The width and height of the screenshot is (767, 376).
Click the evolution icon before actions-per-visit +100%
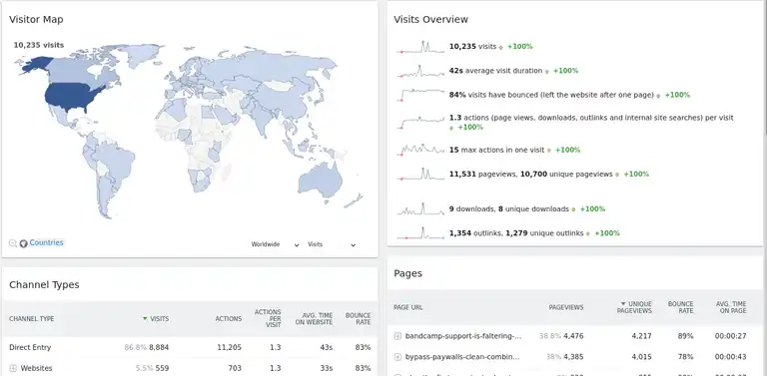451,128
